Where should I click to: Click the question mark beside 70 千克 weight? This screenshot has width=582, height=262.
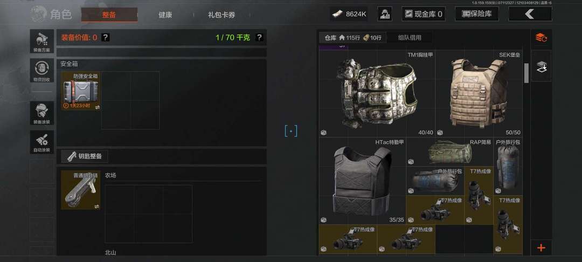(x=259, y=37)
